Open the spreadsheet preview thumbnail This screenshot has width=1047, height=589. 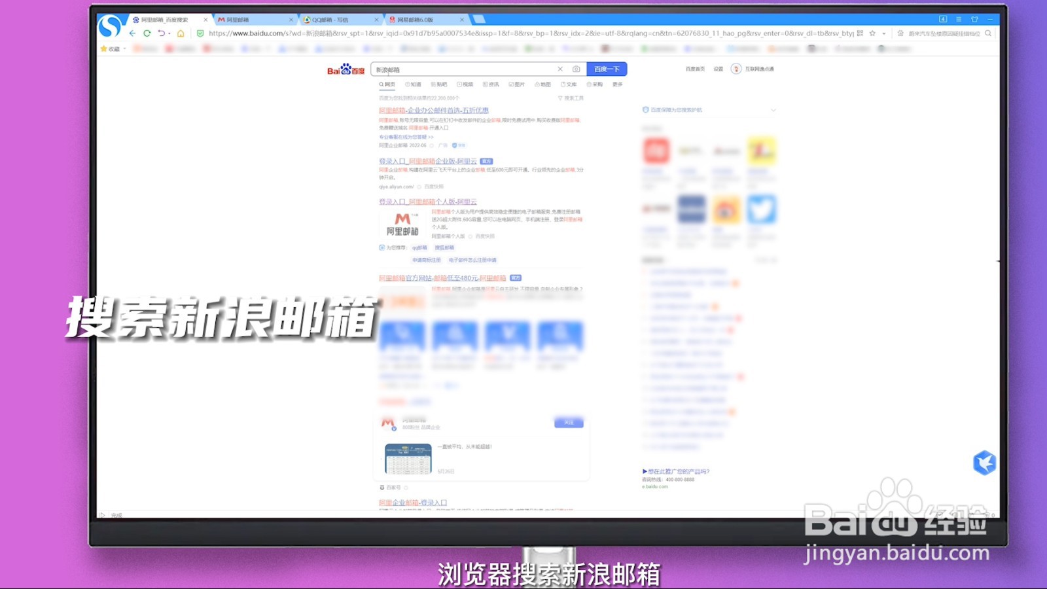(x=408, y=459)
